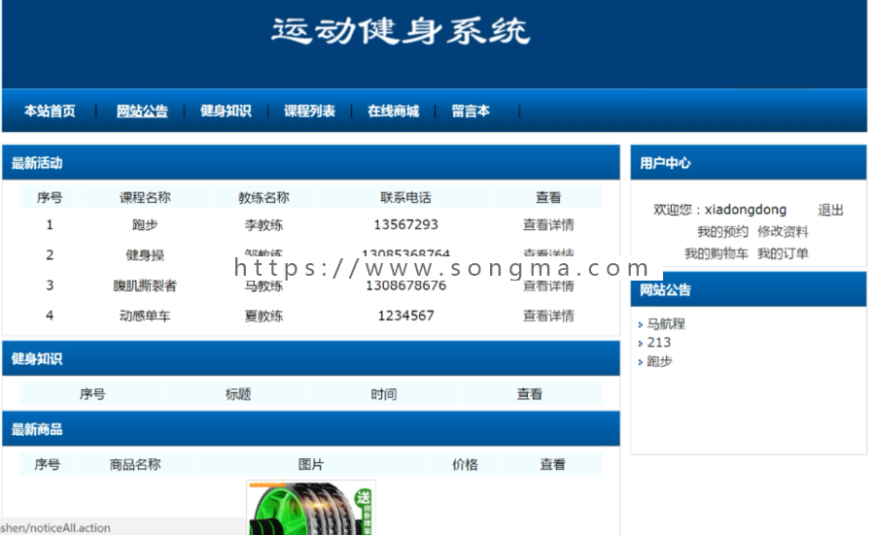875x535 pixels.
Task: Open 健身知识 menu item
Action: (x=226, y=111)
